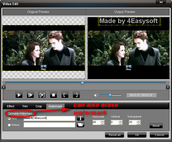Click the Horizontal value field showing 45
This screenshot has height=142, width=172.
(97, 122)
